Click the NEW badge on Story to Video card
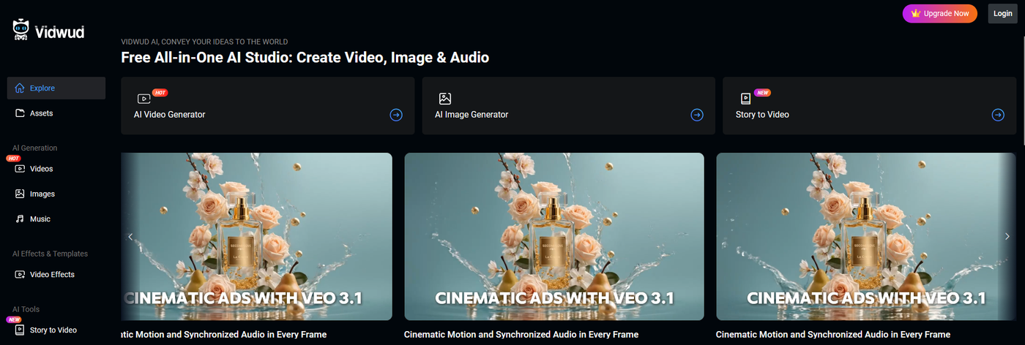This screenshot has width=1025, height=345. pos(763,93)
